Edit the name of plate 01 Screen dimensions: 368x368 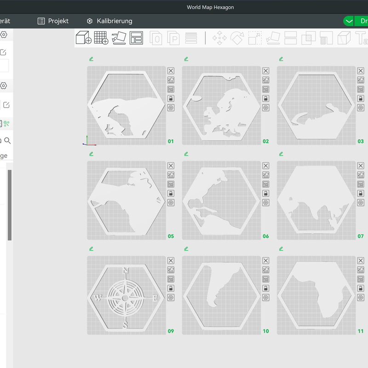click(91, 59)
